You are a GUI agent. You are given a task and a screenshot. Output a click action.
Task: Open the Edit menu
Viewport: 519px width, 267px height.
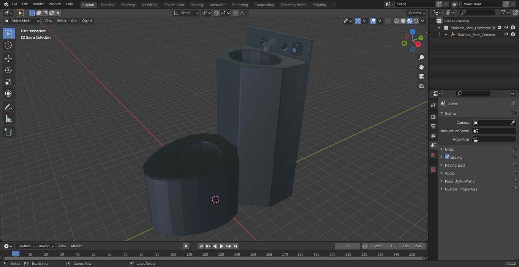pyautogui.click(x=25, y=4)
